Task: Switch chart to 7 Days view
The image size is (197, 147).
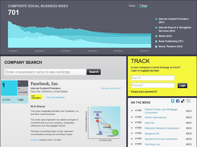Action: click(143, 6)
